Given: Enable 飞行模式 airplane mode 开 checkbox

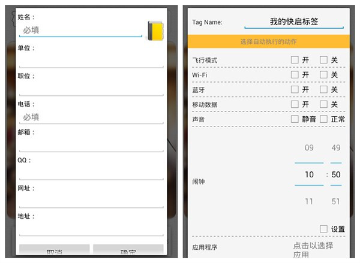Looking at the screenshot, I should 295,60.
